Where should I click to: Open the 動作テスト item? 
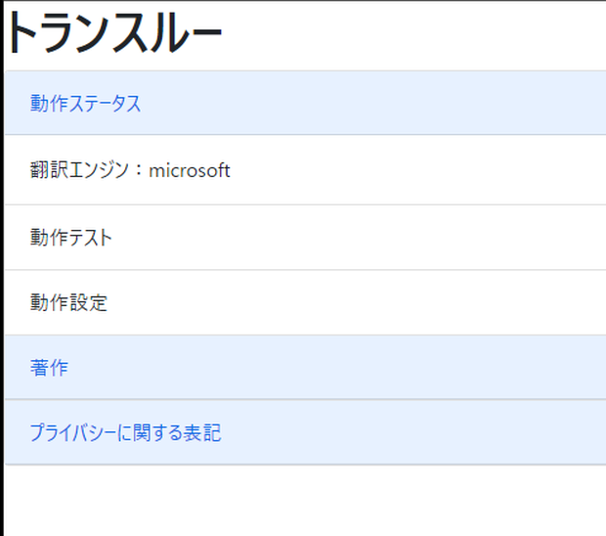coord(71,237)
